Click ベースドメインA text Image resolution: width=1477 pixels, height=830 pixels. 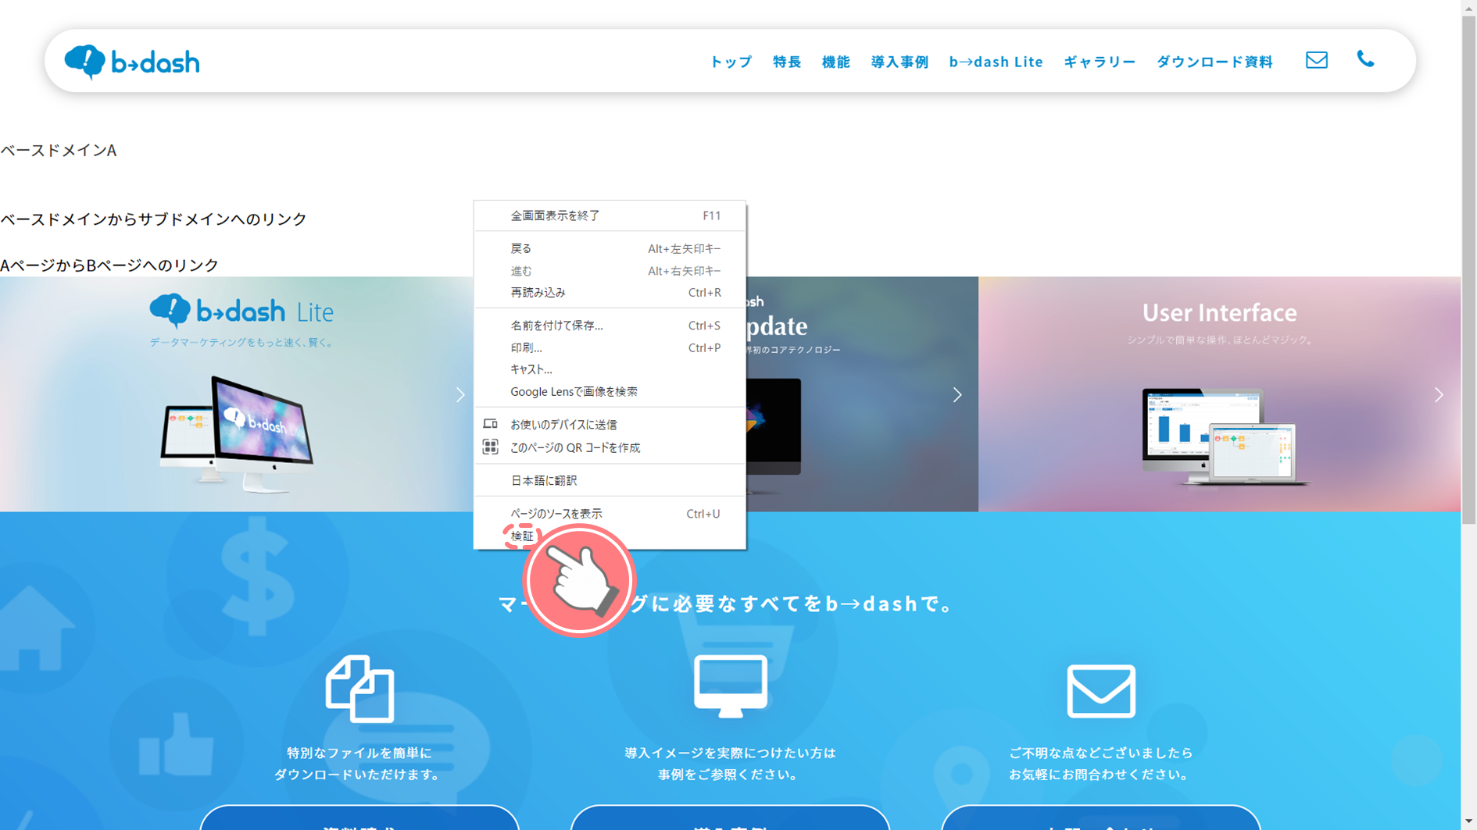pos(59,150)
